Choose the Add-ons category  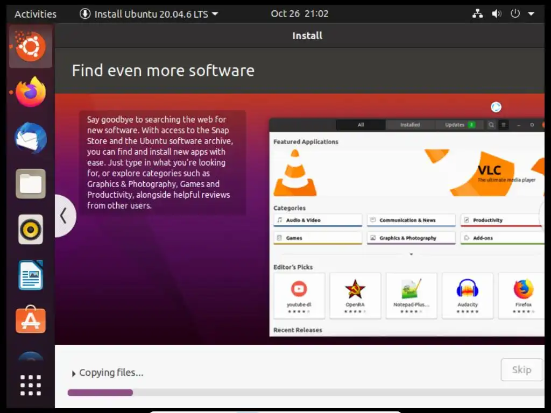click(503, 238)
